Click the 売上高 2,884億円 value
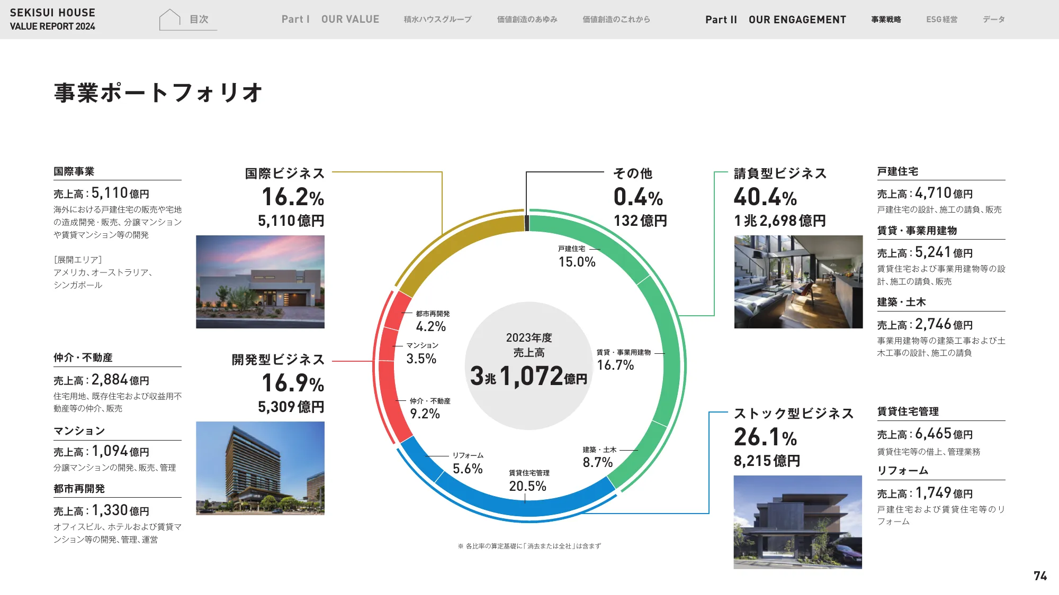The image size is (1059, 595). 101,380
